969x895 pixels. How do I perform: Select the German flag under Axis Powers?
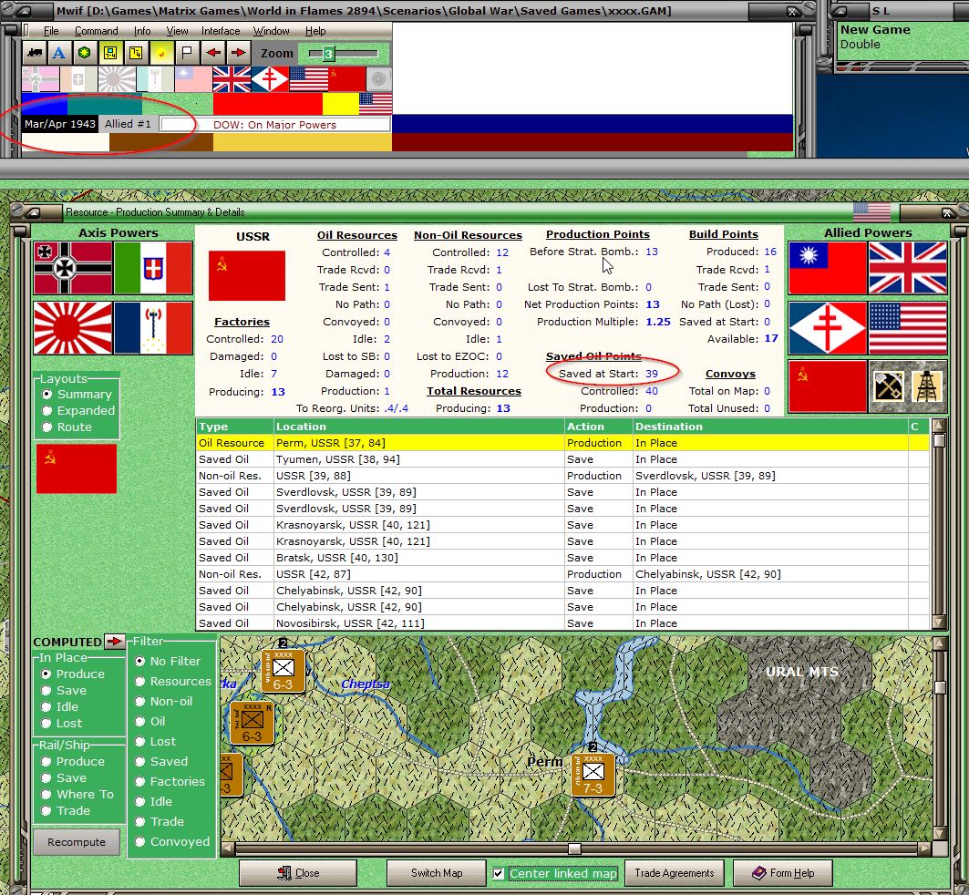click(x=73, y=268)
